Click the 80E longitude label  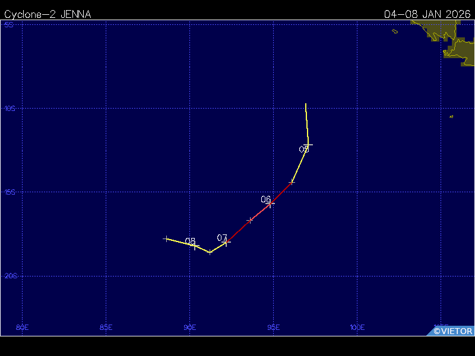point(22,327)
